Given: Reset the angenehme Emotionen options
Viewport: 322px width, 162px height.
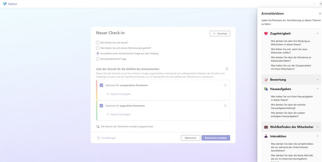Looking at the screenshot, I should coord(225,106).
